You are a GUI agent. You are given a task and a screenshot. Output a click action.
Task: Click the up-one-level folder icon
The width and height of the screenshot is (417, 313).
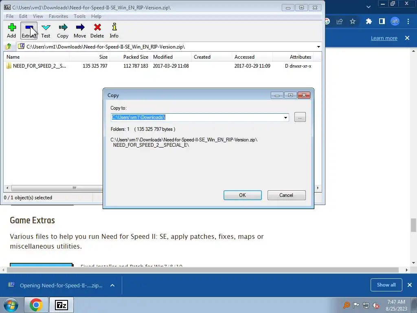point(9,46)
